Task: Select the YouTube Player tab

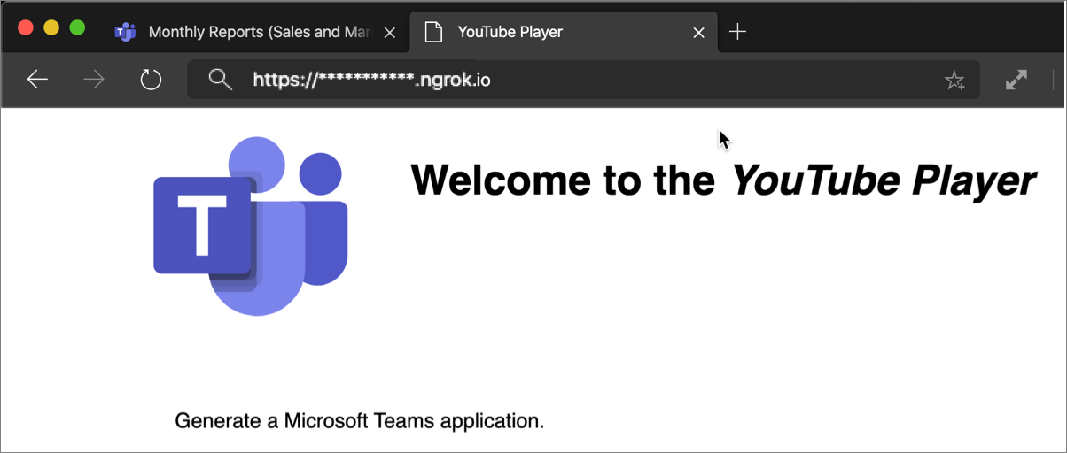Action: pos(564,33)
